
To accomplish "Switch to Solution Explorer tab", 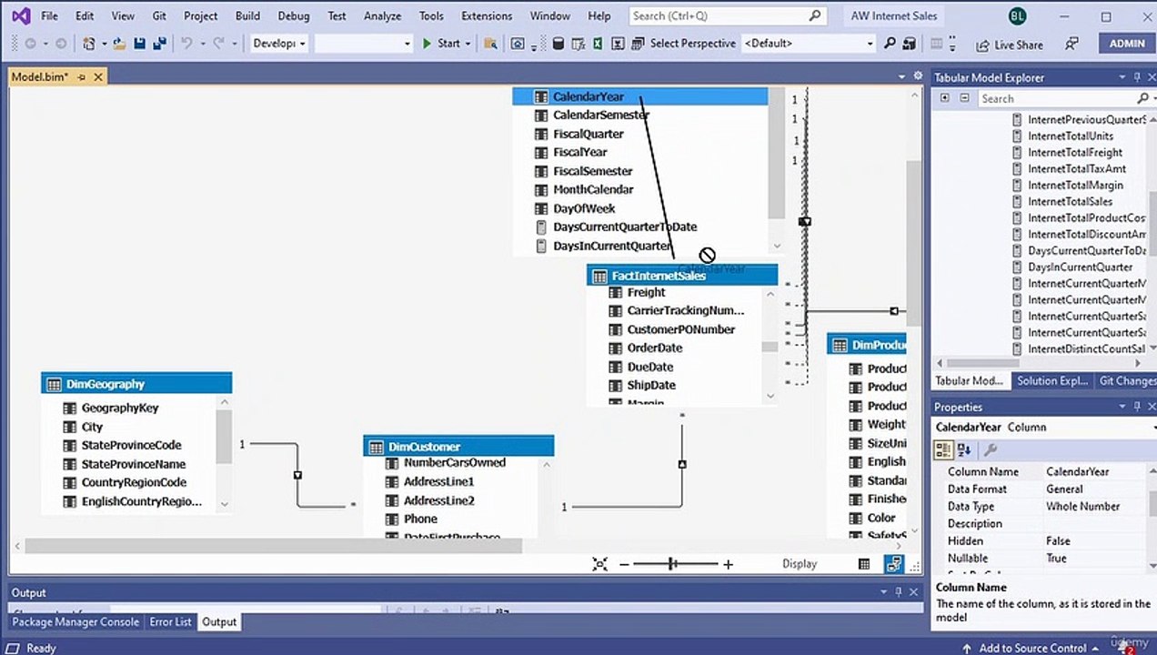I will 1051,381.
